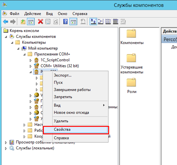Open the Компоненты folder icon
Viewport: 177px width, 165px height.
(x=131, y=34)
